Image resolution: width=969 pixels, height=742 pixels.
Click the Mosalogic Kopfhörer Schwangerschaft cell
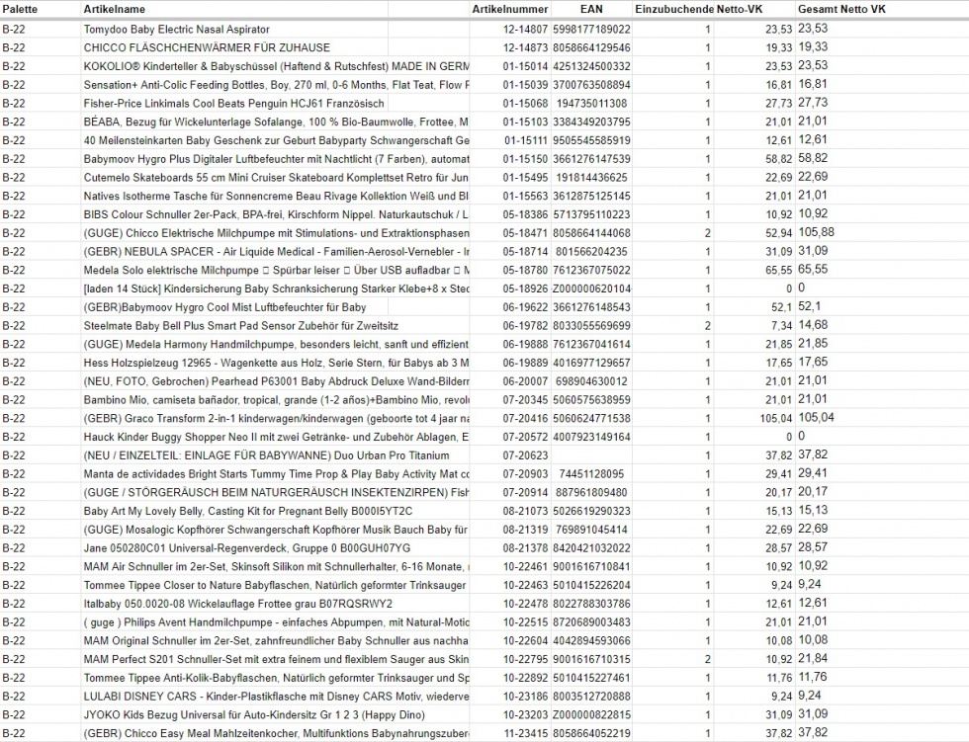(x=276, y=529)
